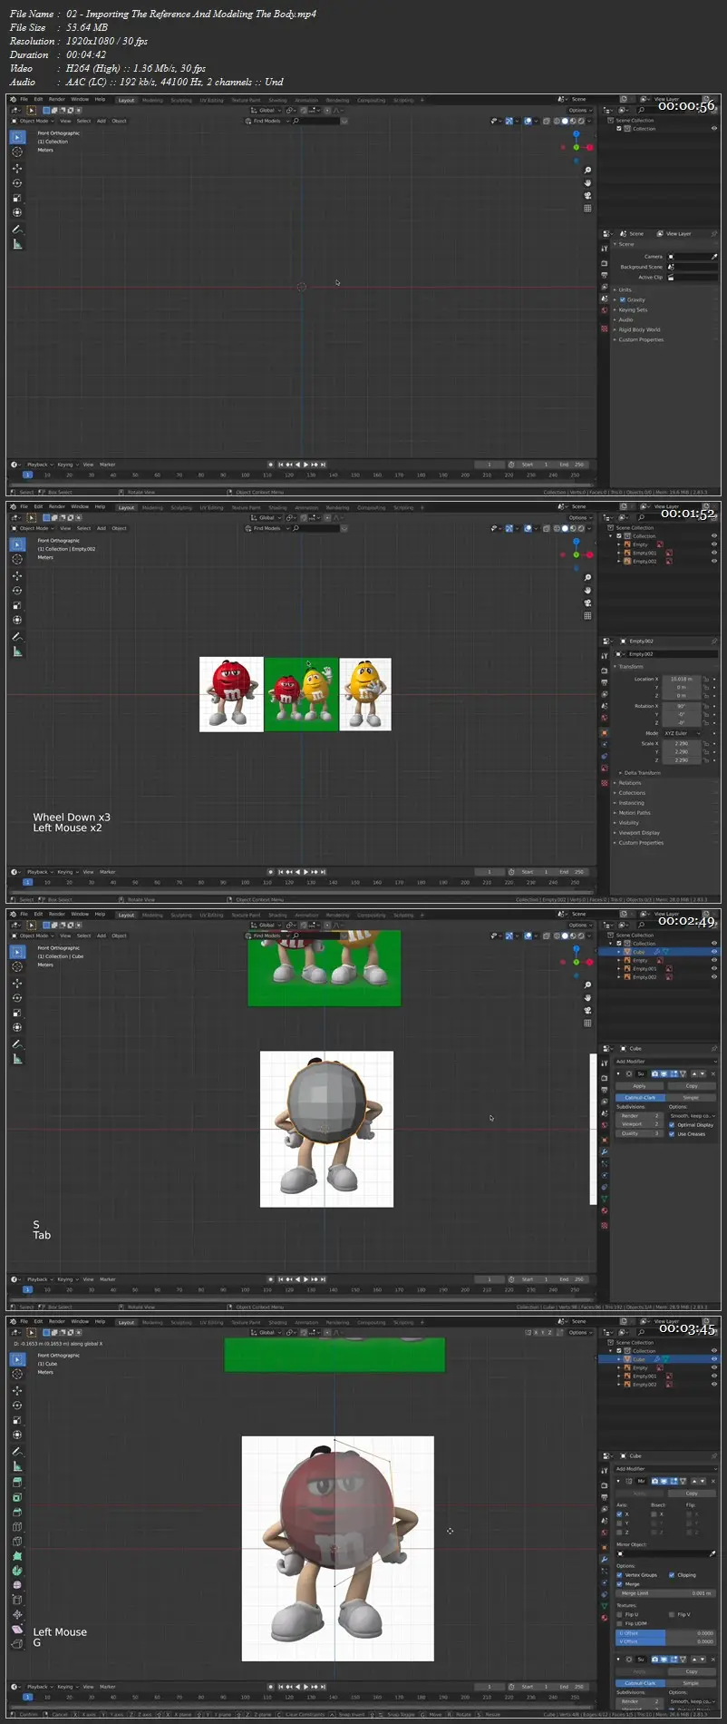
Task: Click the zoom magnifier icon in the 00:01:52 viewport
Action: (587, 578)
